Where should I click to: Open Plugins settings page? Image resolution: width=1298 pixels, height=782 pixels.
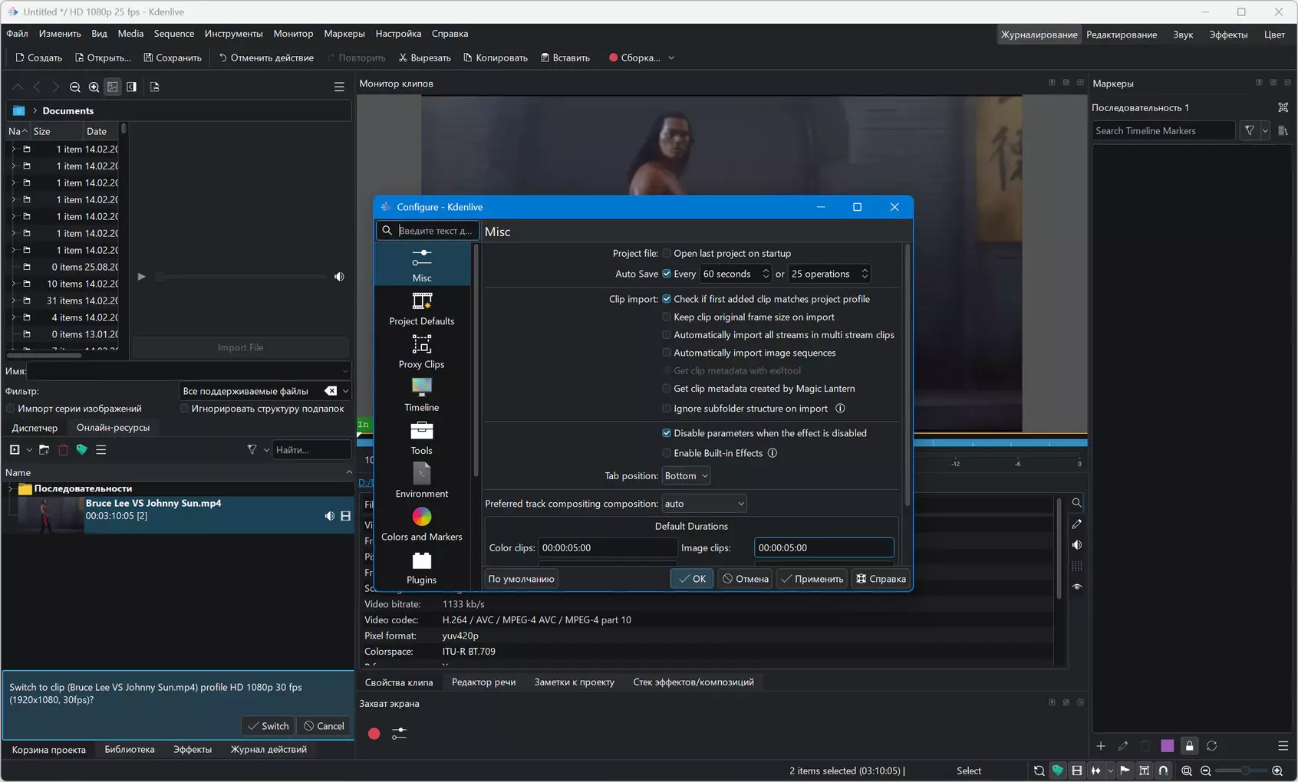[422, 567]
